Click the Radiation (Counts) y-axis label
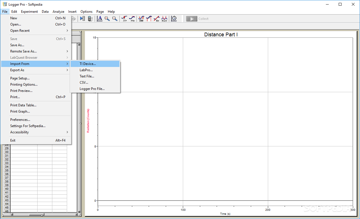 click(x=88, y=121)
